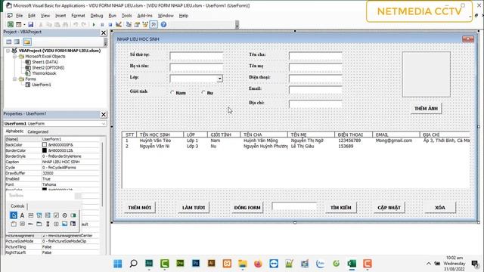Collapse the Microsoft Excel Objects folder

(x=14, y=57)
